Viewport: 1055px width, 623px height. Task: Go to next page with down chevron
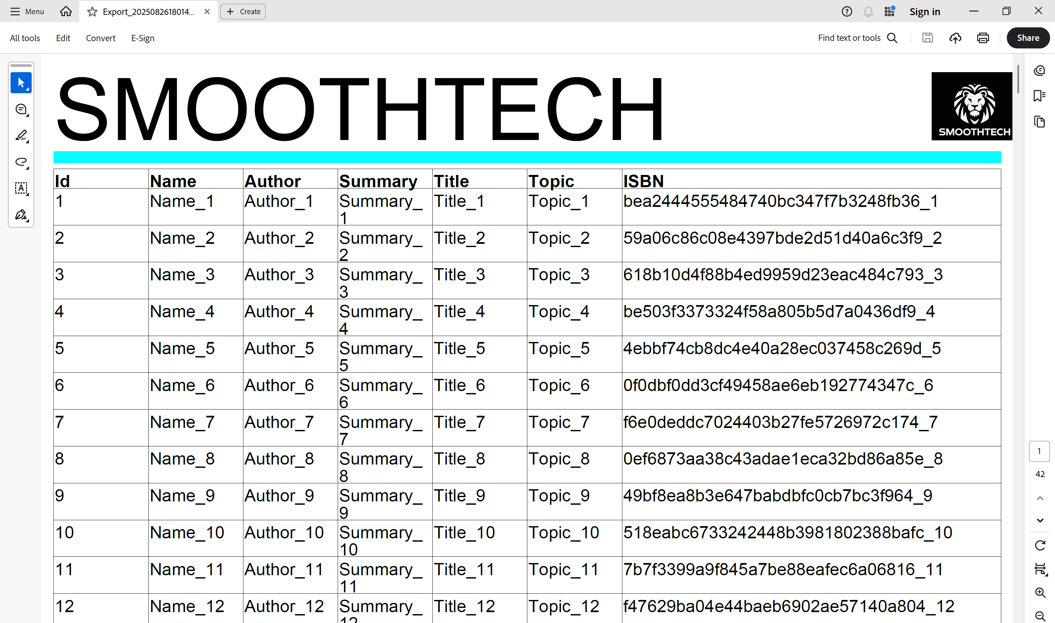[1040, 520]
